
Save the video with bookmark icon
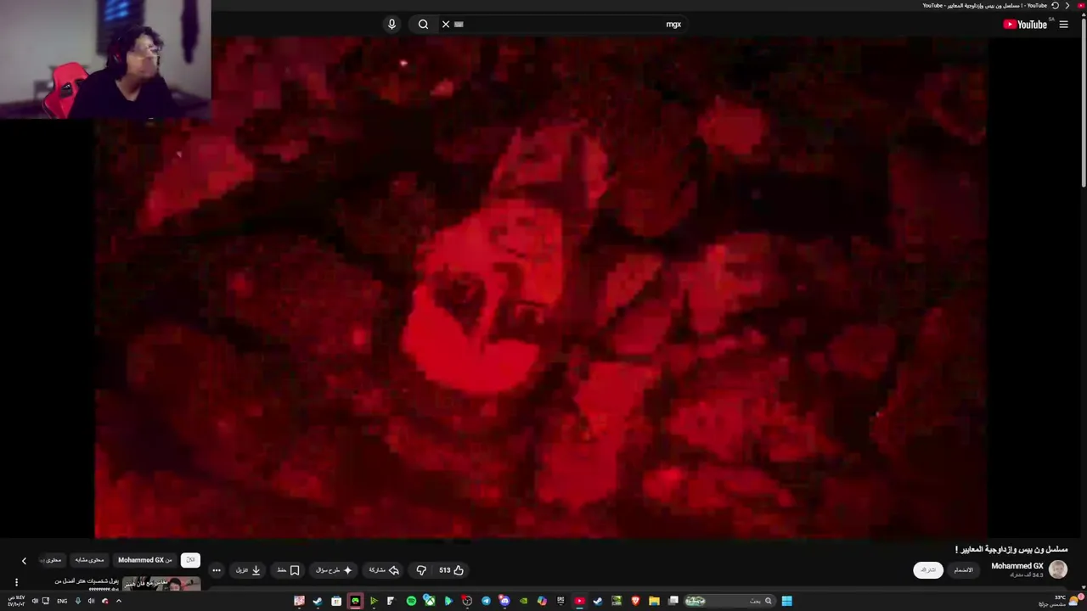point(289,570)
